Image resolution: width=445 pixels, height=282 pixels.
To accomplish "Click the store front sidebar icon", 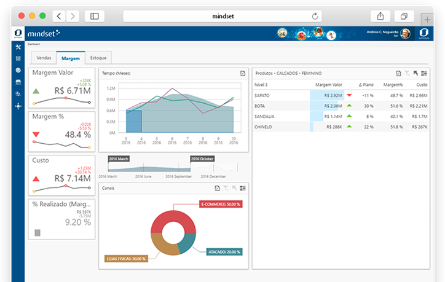I will (x=18, y=82).
